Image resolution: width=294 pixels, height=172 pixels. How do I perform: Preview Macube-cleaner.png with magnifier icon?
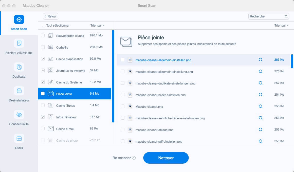tap(261, 106)
